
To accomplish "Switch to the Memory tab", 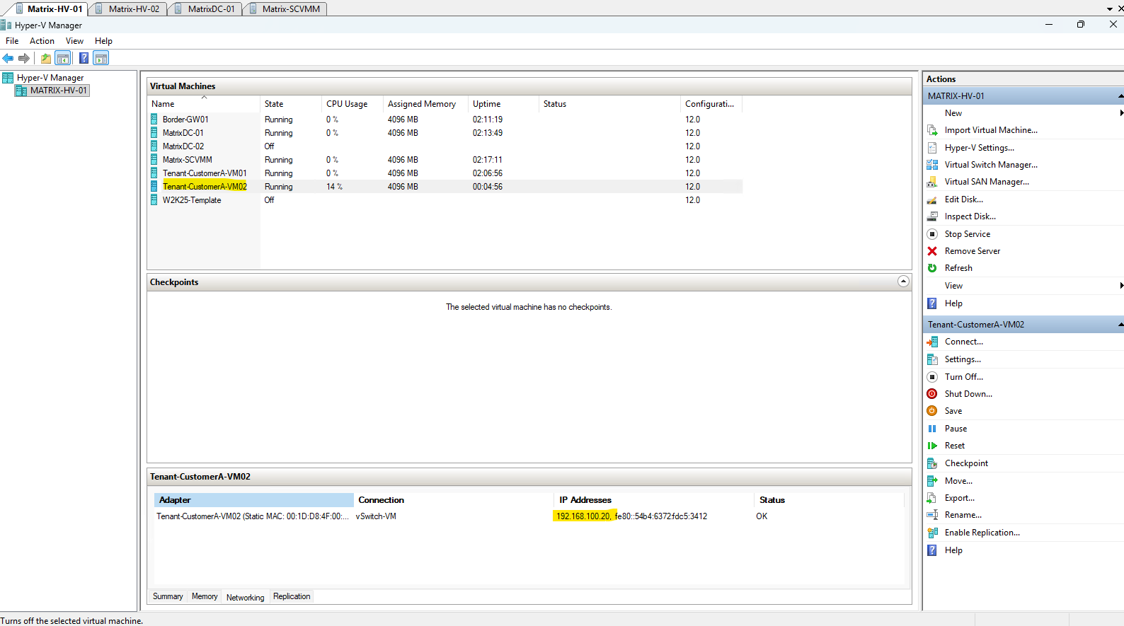I will point(205,596).
